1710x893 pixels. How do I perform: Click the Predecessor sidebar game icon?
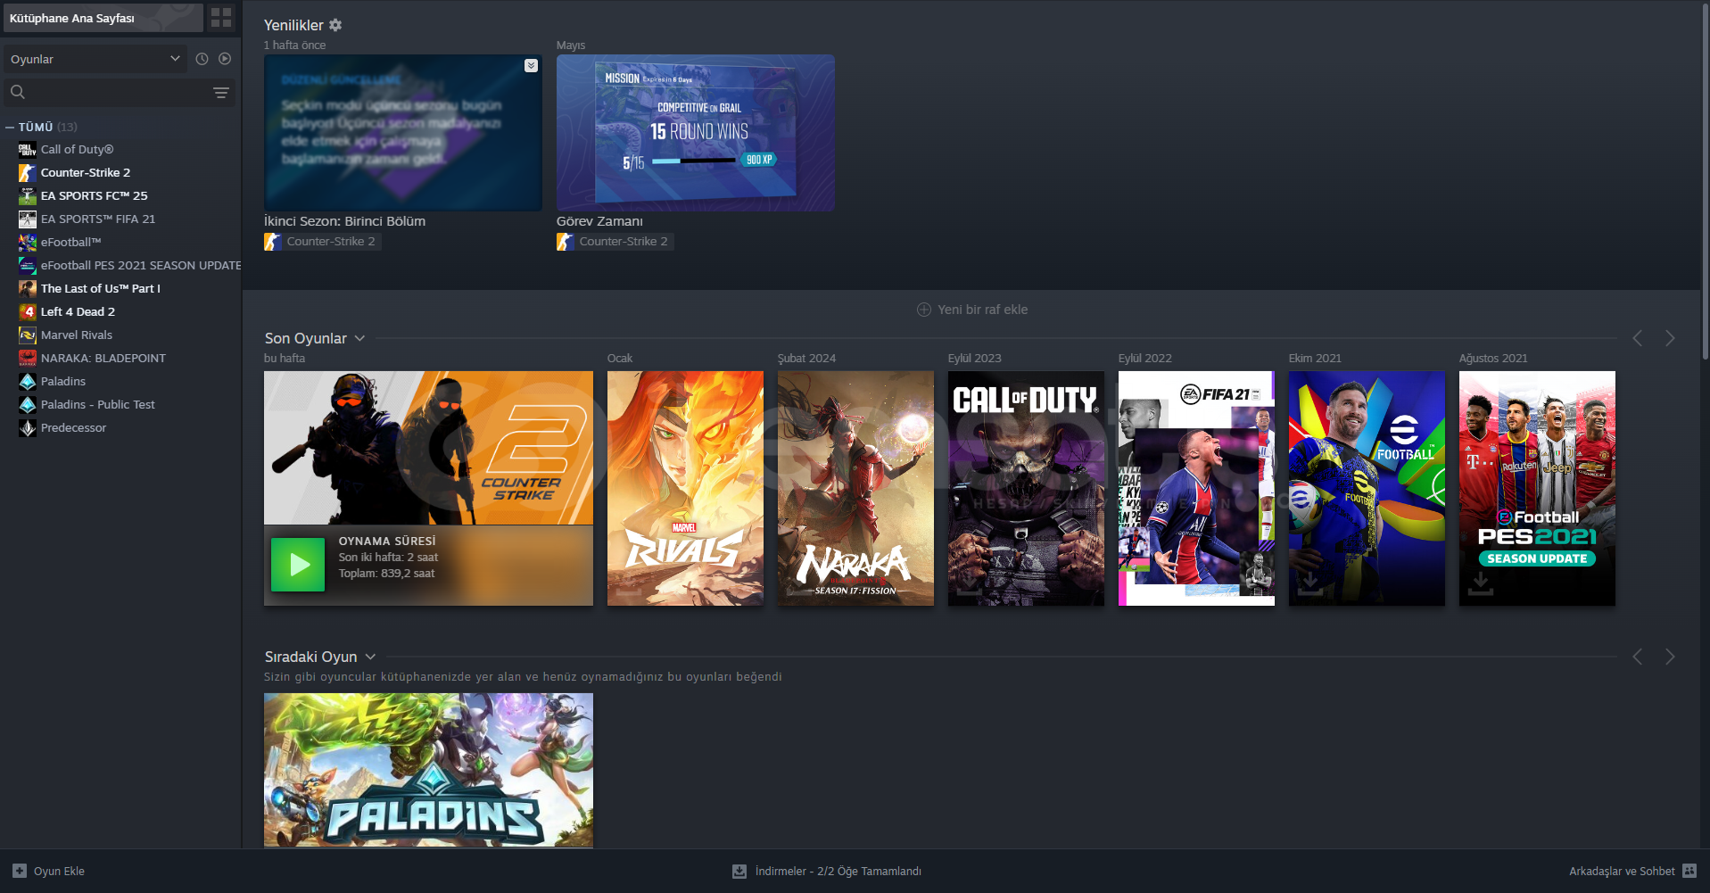28,427
